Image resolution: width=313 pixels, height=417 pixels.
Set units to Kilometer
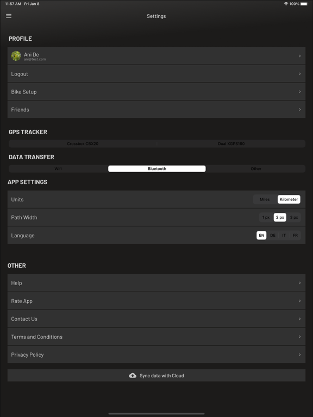coord(289,199)
